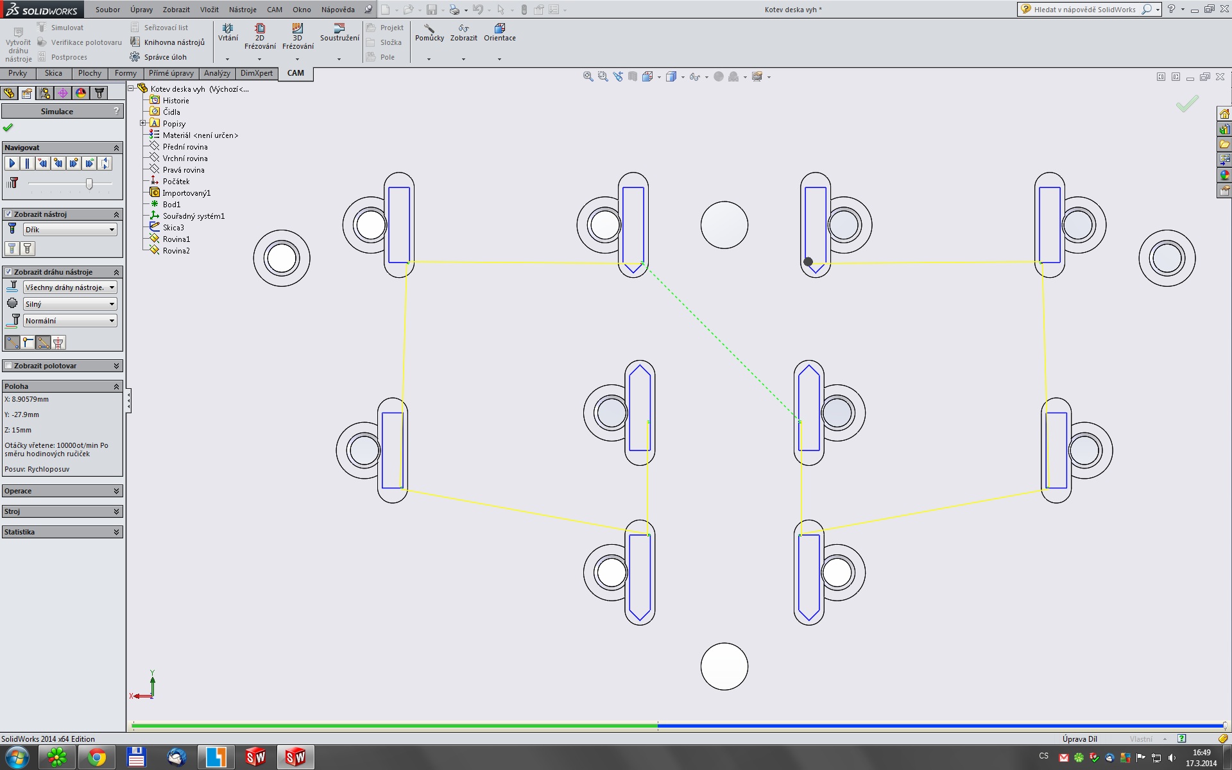This screenshot has height=770, width=1232.
Task: Uncheck Zobrazit nástroj checkbox
Action: [8, 214]
